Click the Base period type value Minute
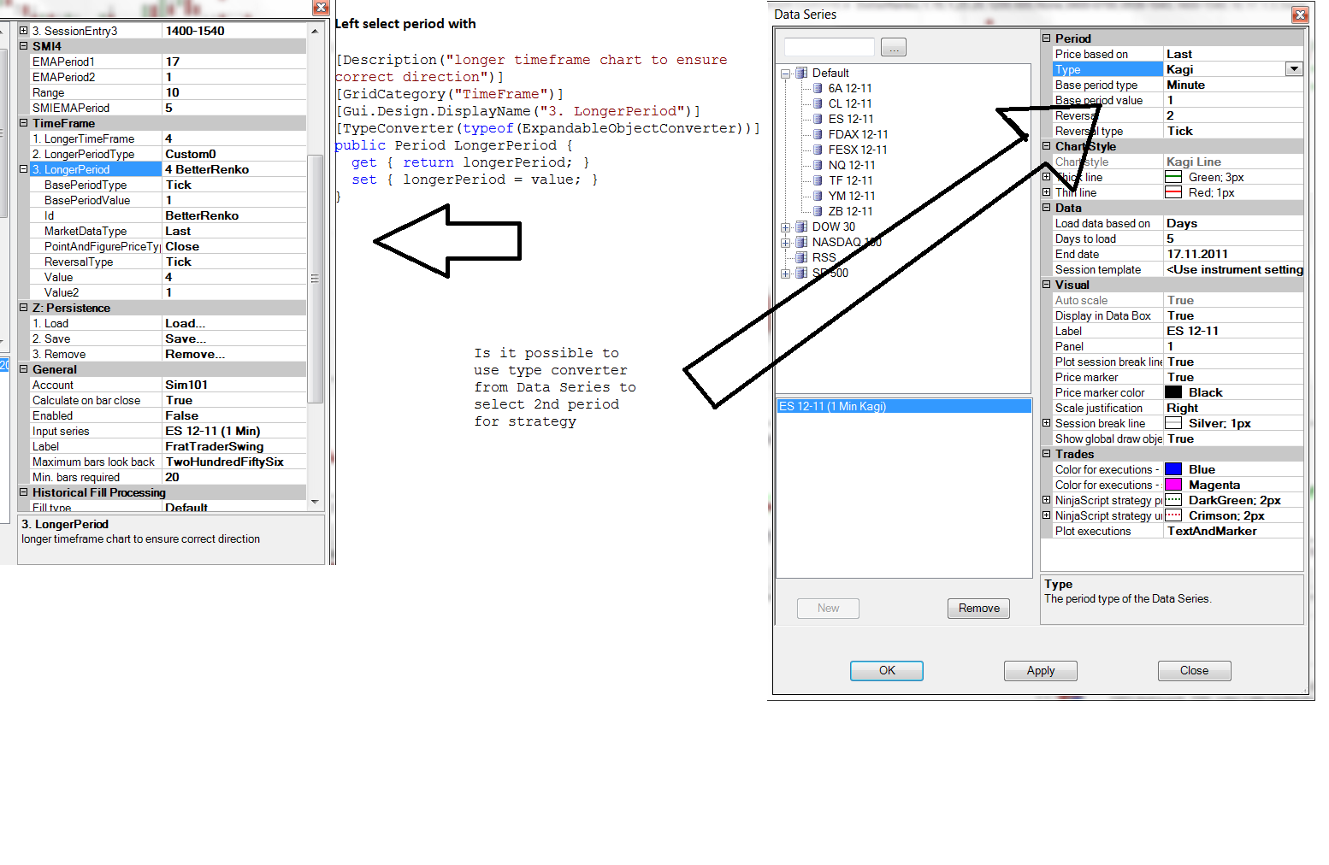The image size is (1329, 865). click(x=1233, y=85)
